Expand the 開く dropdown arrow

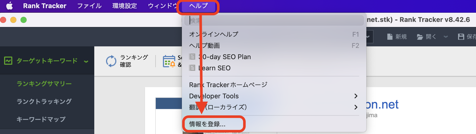[446, 37]
